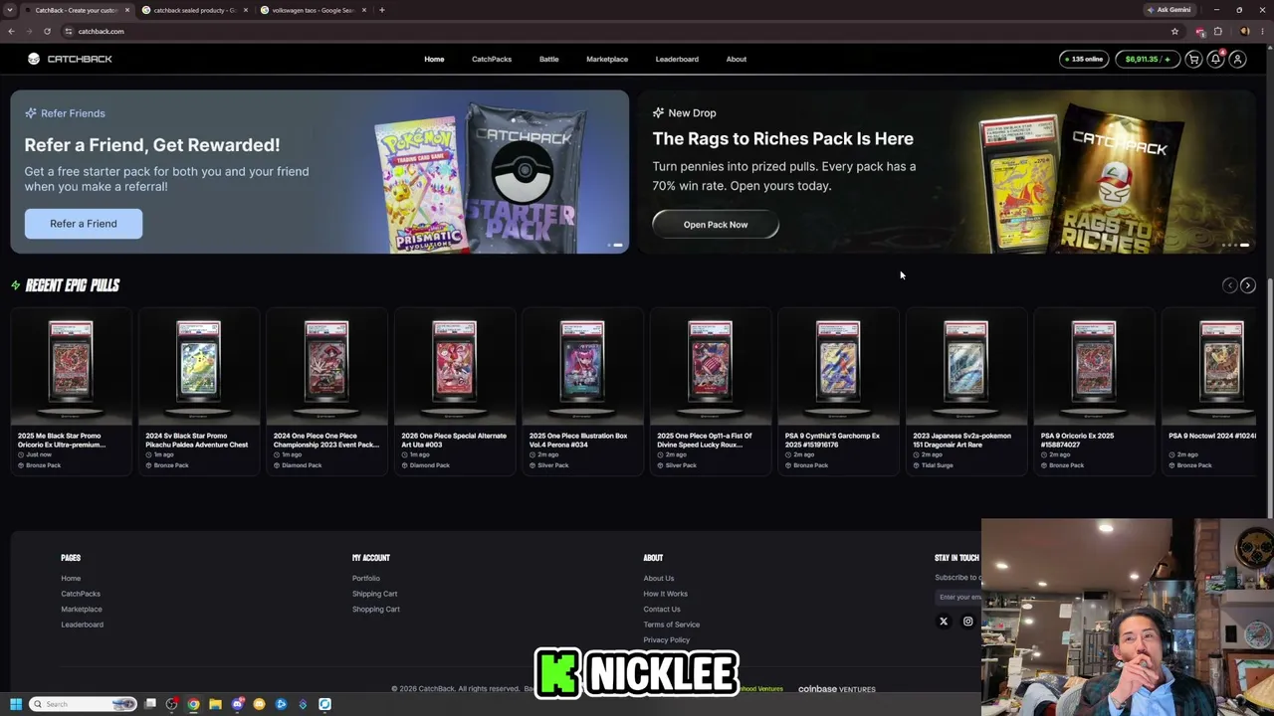This screenshot has width=1274, height=716.
Task: Go back in browser history
Action: tap(11, 31)
